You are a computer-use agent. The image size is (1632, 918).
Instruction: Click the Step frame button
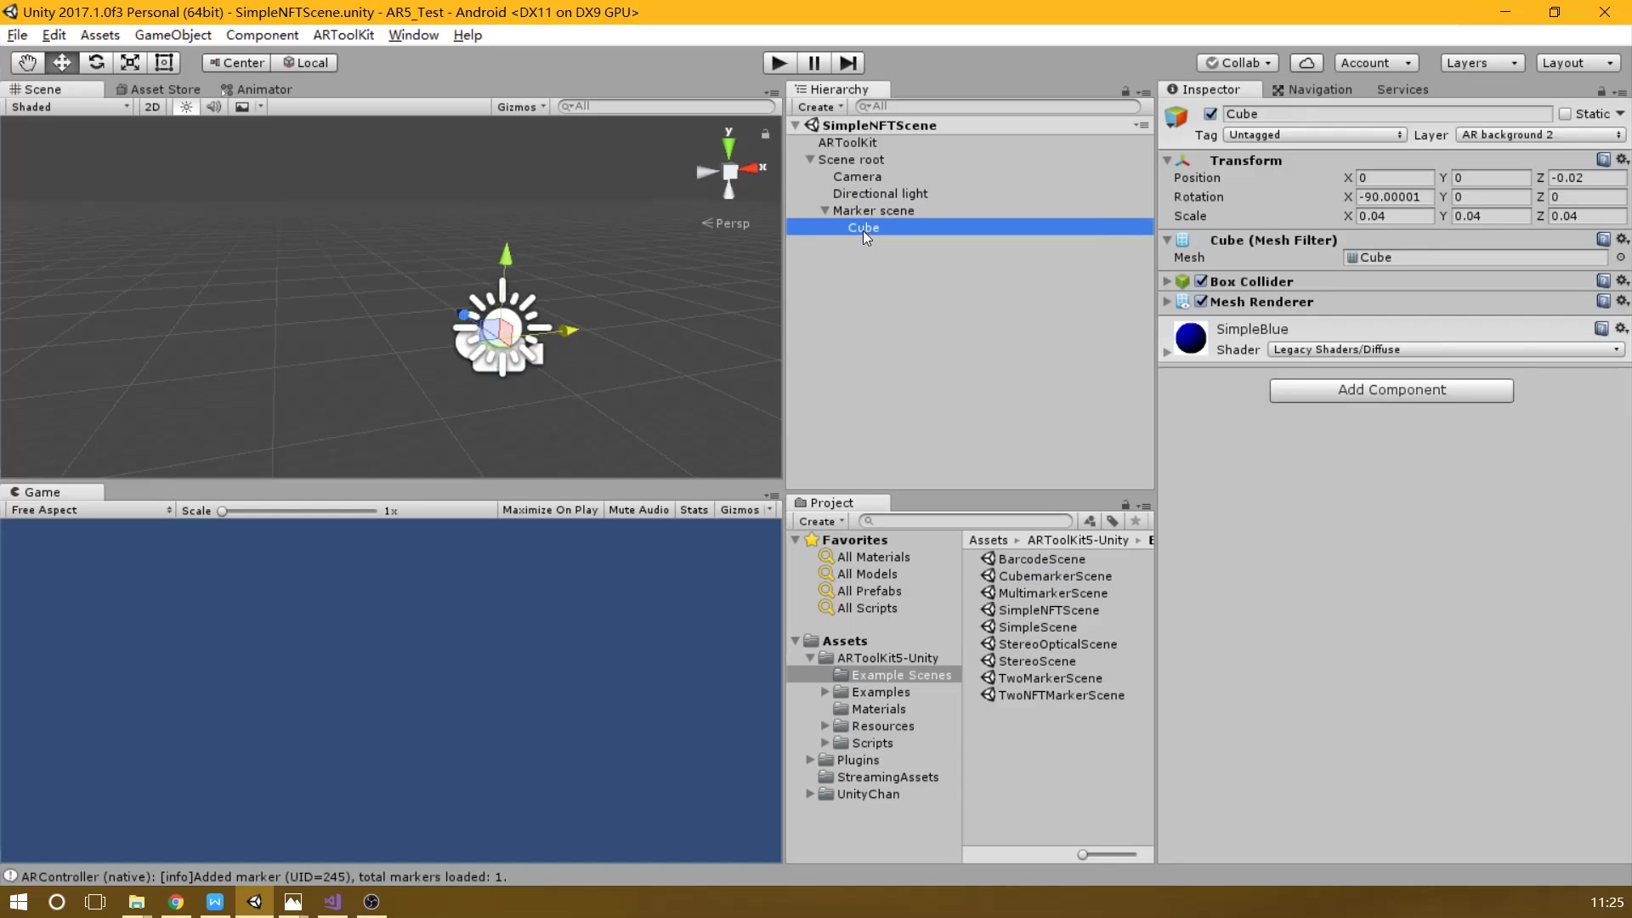pyautogui.click(x=847, y=63)
